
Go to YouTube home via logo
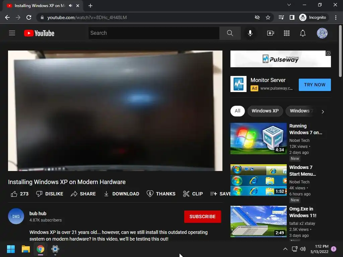39,33
